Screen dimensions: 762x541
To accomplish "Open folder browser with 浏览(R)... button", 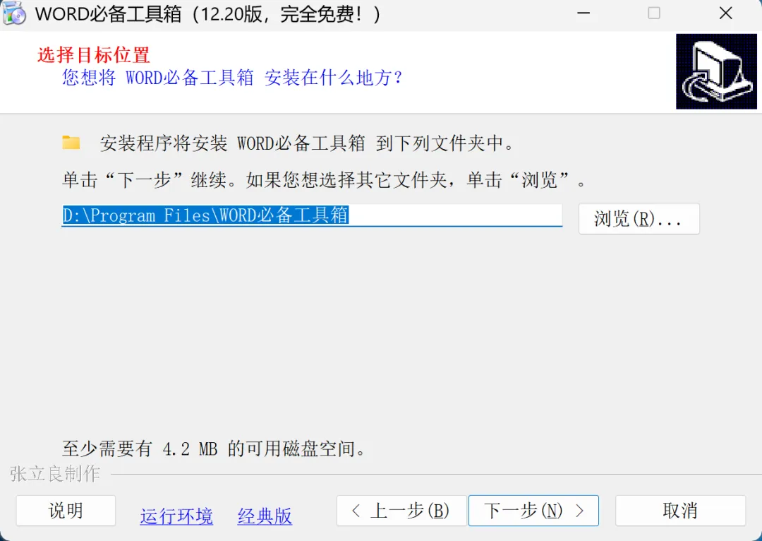I will click(639, 219).
